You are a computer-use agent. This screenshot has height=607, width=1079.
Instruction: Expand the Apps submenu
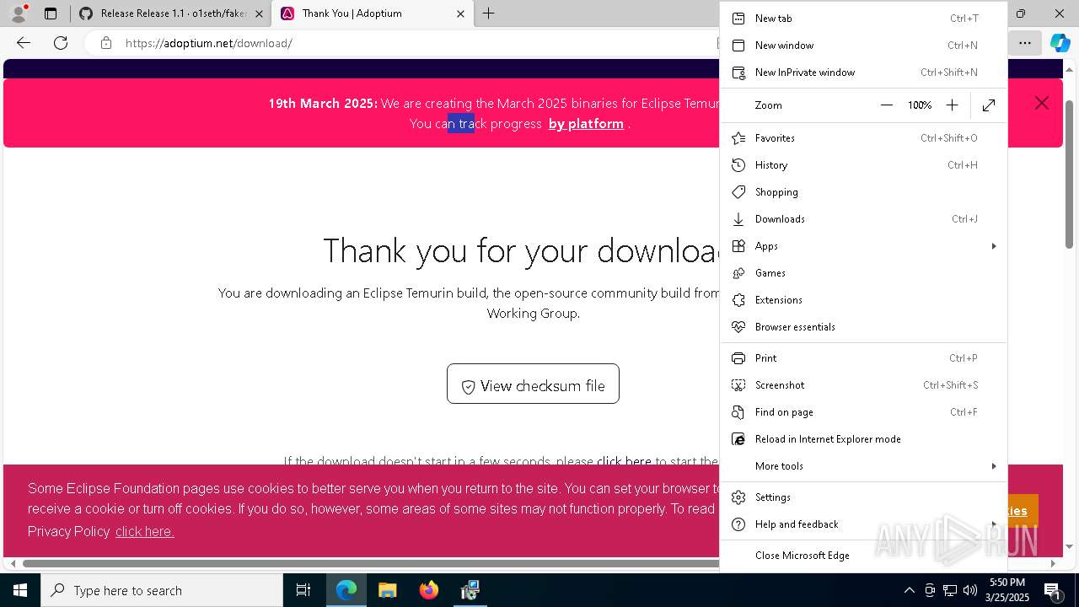point(863,246)
